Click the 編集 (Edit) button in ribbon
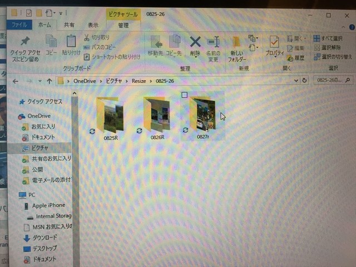The height and width of the screenshot is (267, 356). point(295,48)
